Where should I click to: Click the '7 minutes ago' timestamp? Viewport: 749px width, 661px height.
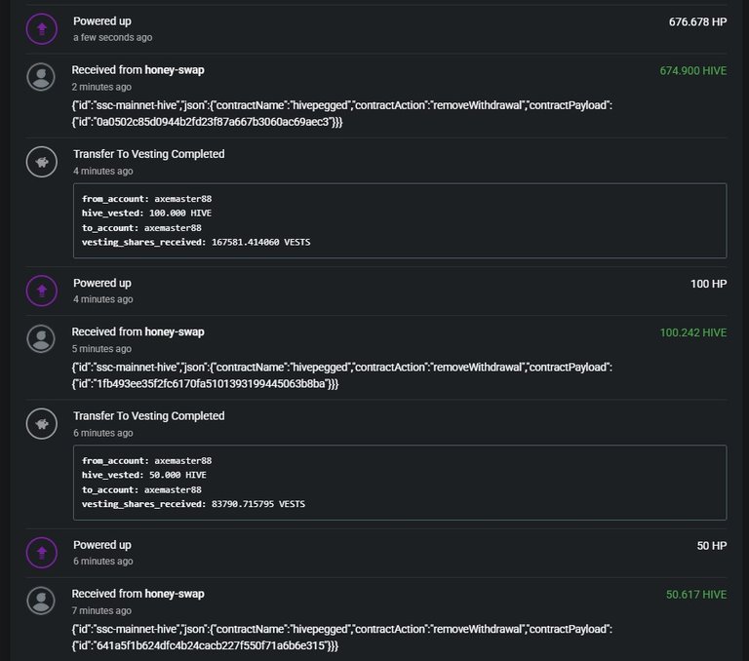[x=101, y=610]
